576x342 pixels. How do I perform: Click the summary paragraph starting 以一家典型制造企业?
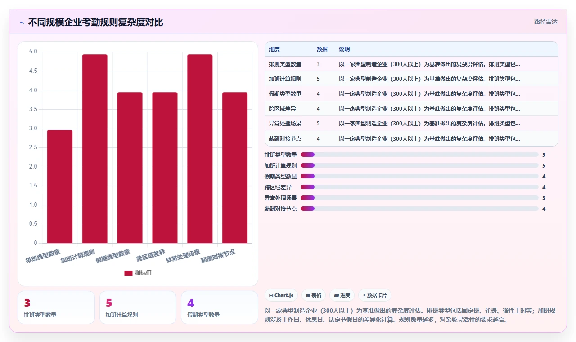(x=410, y=315)
